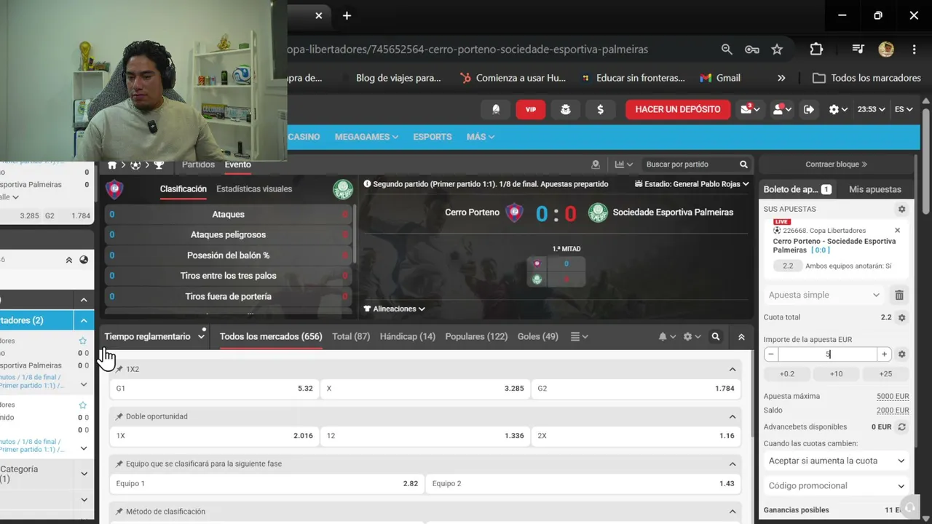This screenshot has height=524, width=932.
Task: Switch to the Partidos tab
Action: click(198, 164)
